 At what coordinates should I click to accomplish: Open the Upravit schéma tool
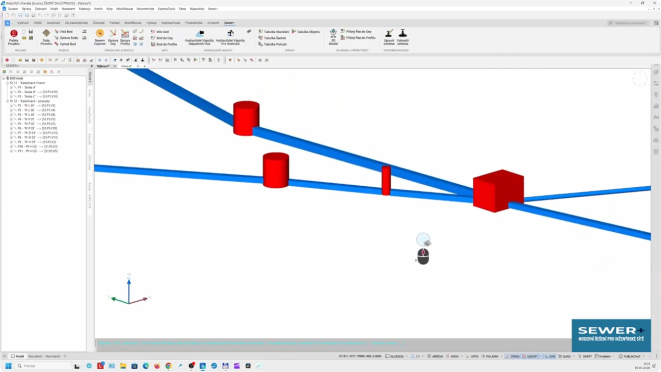389,37
